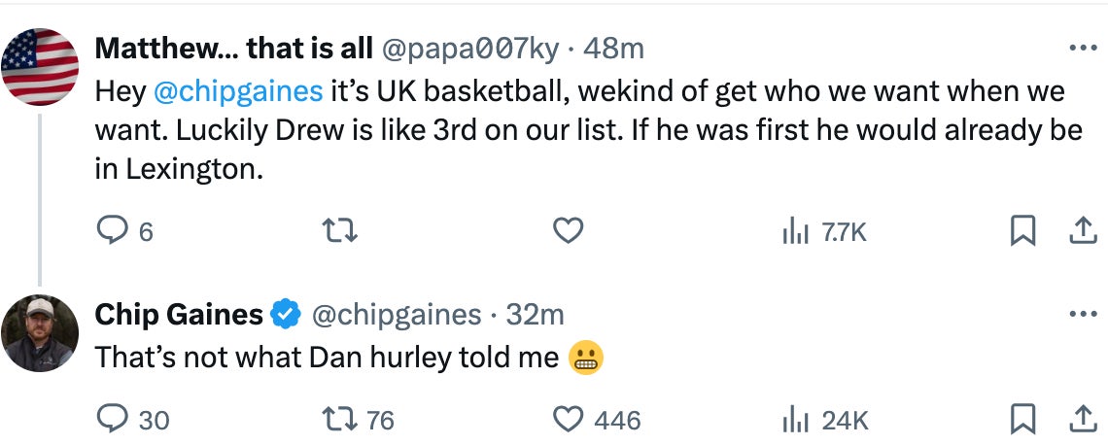Open Matthew's profile via display name

pos(233,48)
